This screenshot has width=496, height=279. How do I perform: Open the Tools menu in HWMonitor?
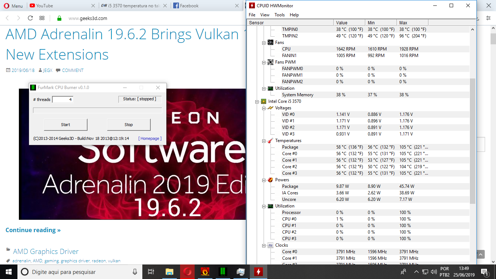(280, 15)
